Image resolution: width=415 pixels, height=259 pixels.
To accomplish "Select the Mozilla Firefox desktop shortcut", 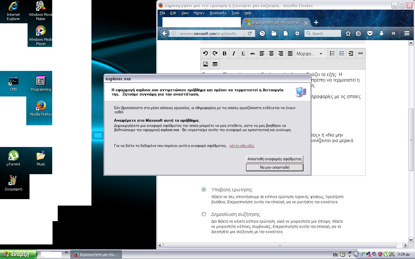I will coord(41,108).
